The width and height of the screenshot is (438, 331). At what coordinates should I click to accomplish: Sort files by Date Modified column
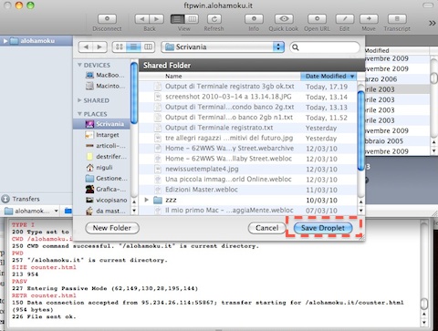pyautogui.click(x=328, y=76)
